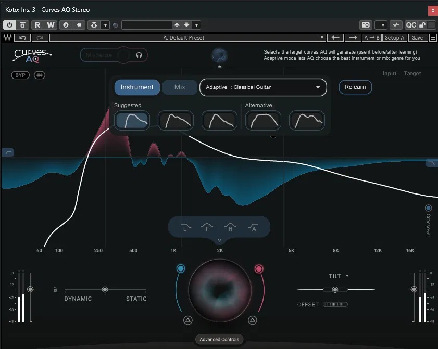This screenshot has height=349, width=438.
Task: Click the input gain fader handle
Action: pyautogui.click(x=30, y=289)
